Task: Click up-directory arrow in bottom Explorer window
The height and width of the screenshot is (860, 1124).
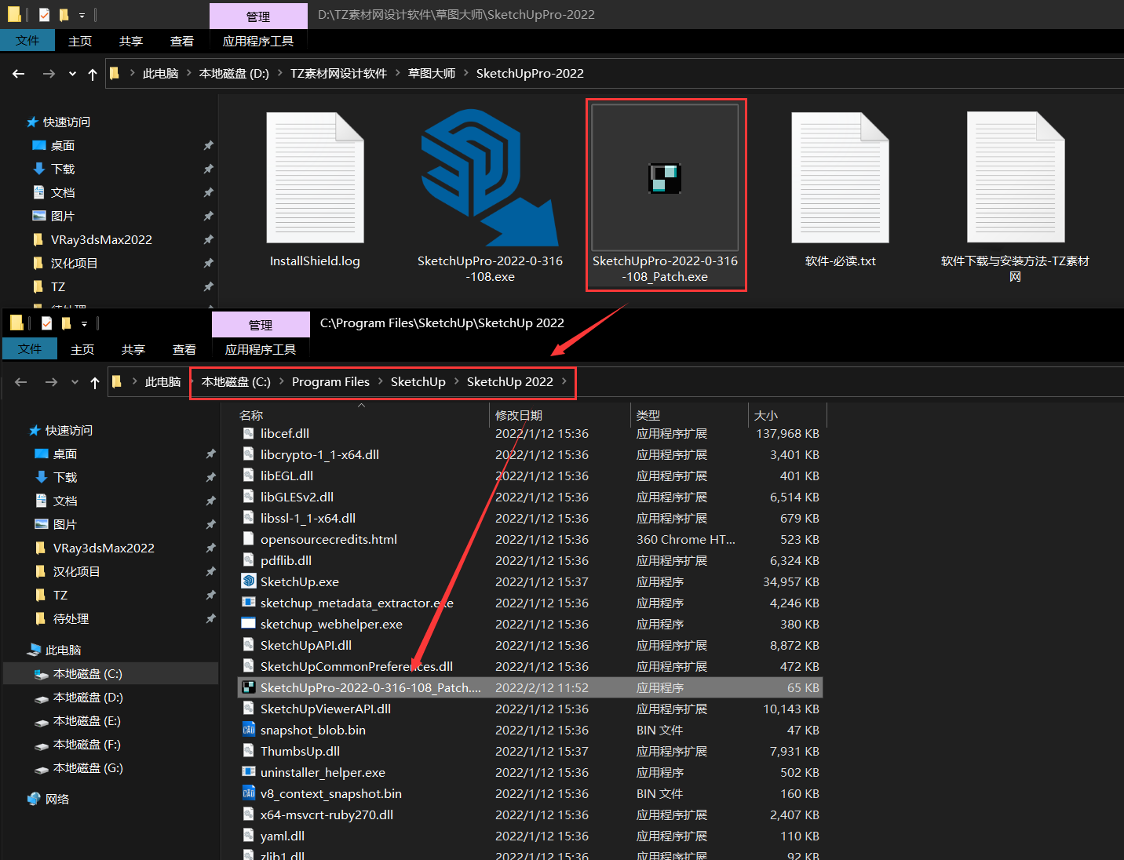Action: (95, 382)
